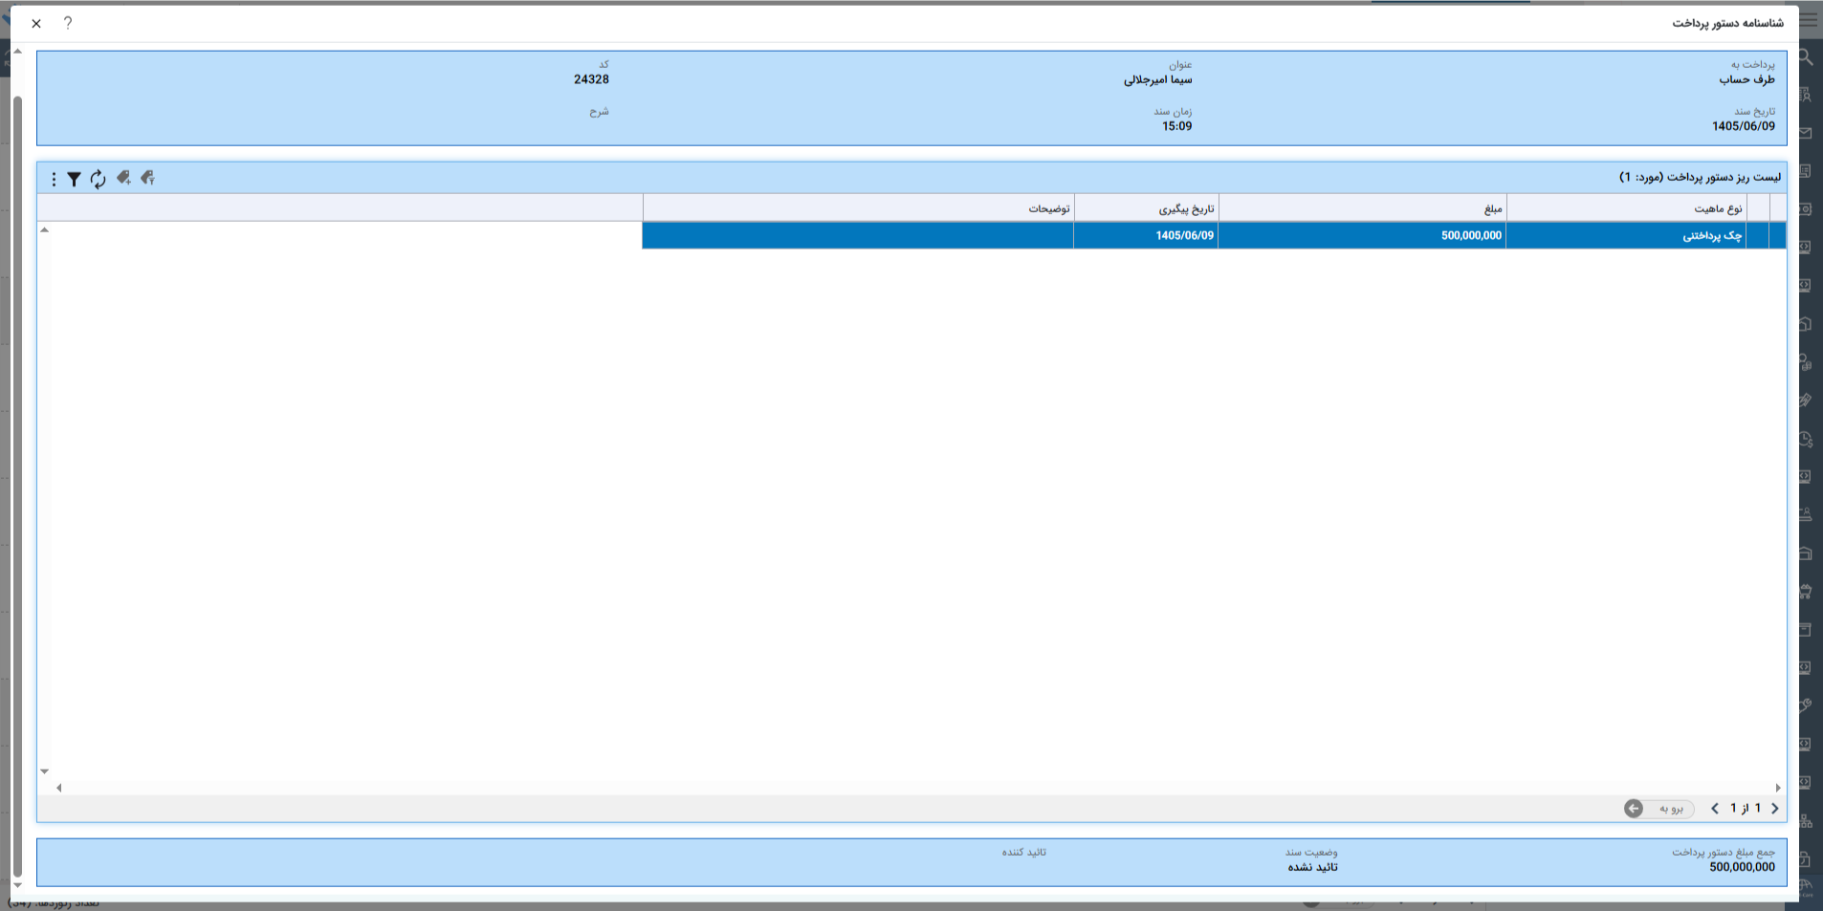Open the three-dot grid options menu
Screen dimensions: 1823x911
(x=54, y=179)
